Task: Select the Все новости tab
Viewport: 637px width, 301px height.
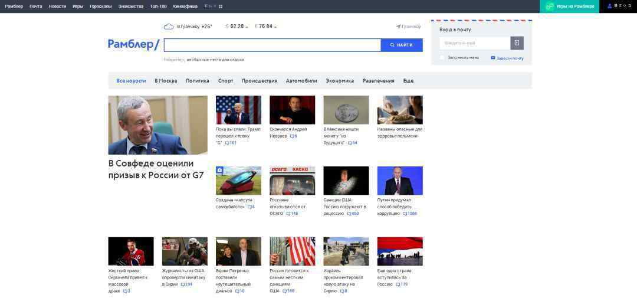Action: tap(131, 81)
